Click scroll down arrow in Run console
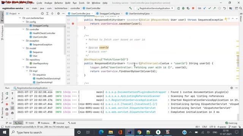Viewport: 243px width, 136px height. tap(13, 98)
